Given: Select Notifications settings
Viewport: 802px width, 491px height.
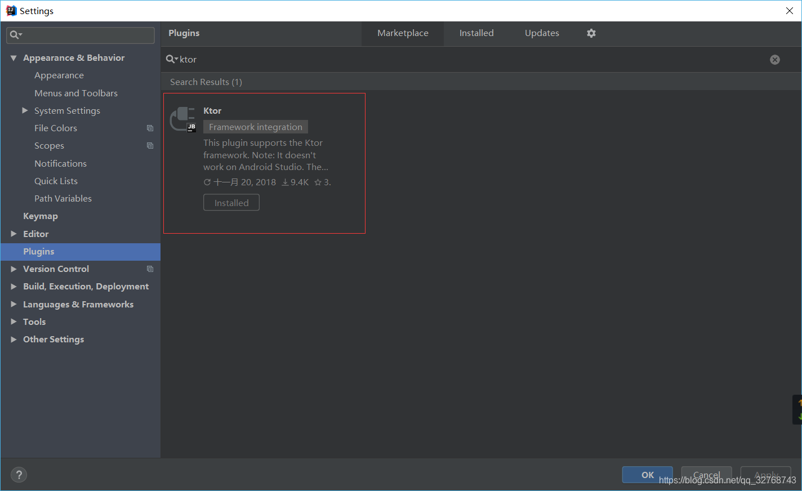Looking at the screenshot, I should point(60,163).
